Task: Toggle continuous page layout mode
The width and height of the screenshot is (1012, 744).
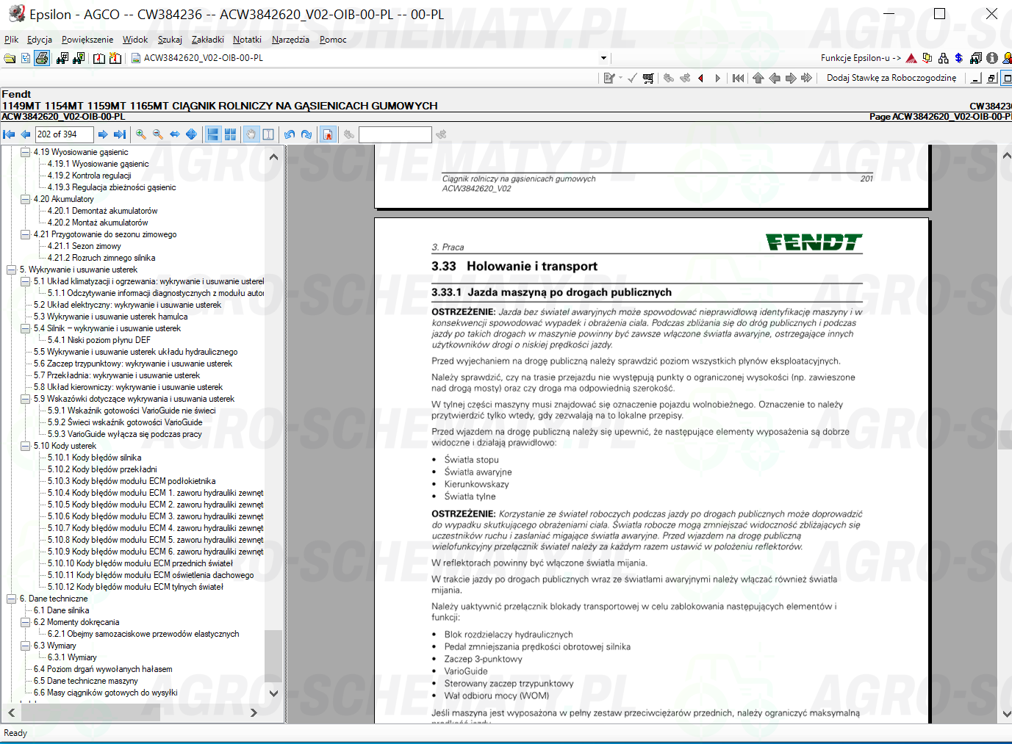Action: tap(213, 134)
